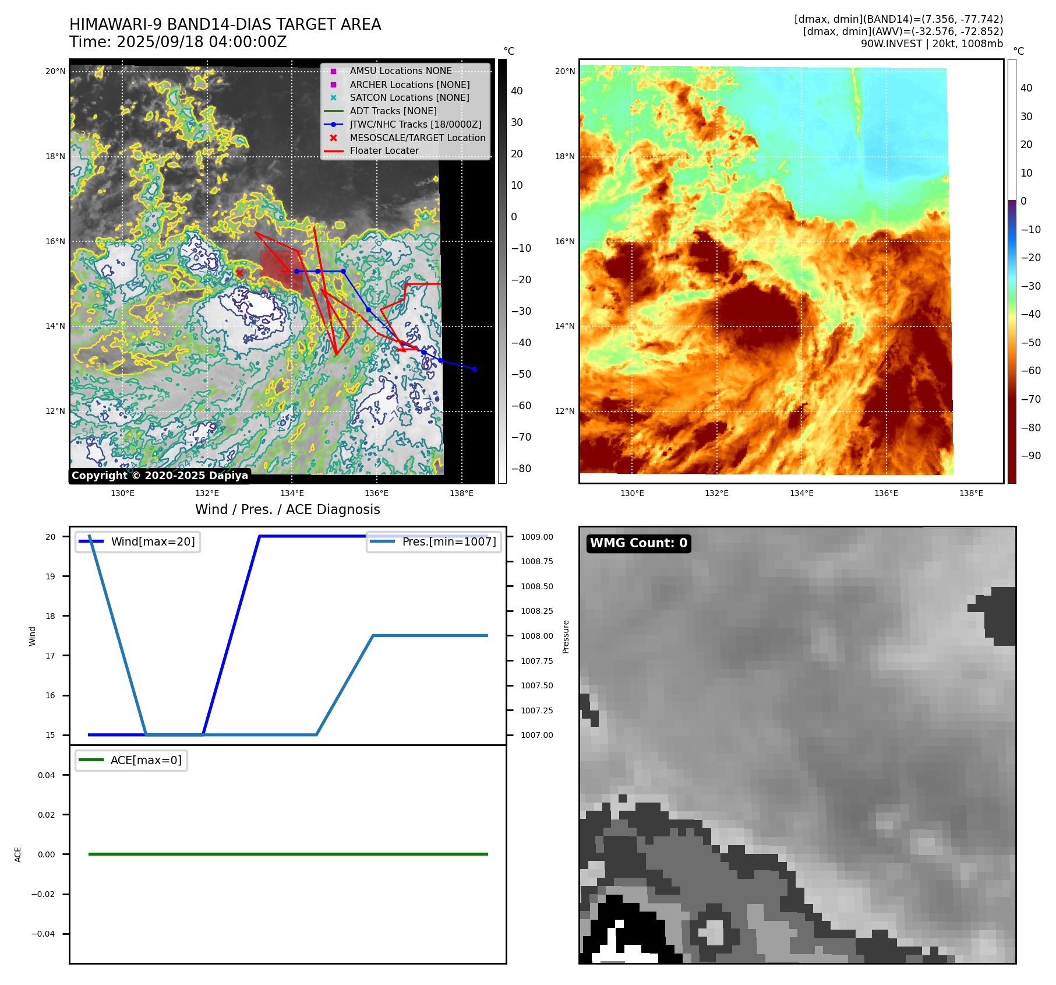Click the Pres.[min=1007] legend text
This screenshot has height=985, width=1056.
pos(449,541)
